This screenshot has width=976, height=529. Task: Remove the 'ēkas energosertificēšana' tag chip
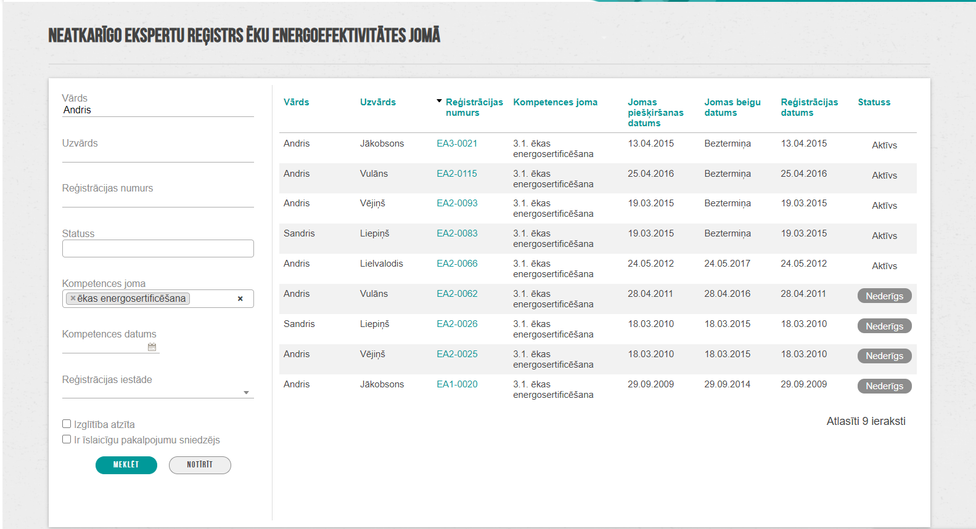(x=73, y=298)
